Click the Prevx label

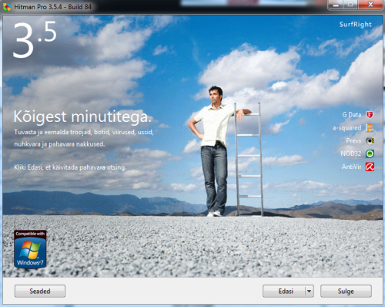click(353, 140)
